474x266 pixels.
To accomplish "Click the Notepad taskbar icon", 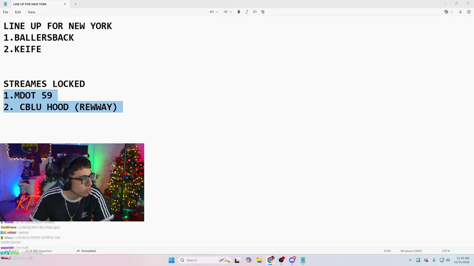I will (x=303, y=260).
